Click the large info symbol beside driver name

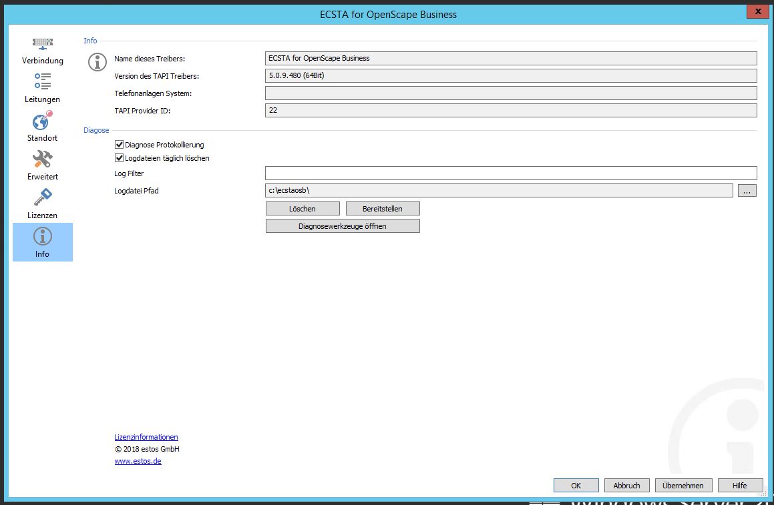pyautogui.click(x=98, y=62)
